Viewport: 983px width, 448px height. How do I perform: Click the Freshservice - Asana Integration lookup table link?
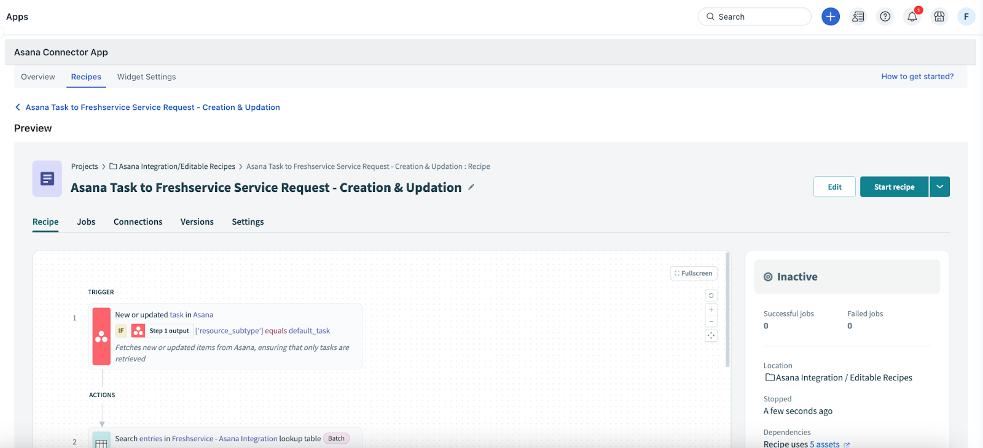click(x=225, y=439)
